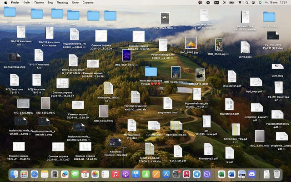Open Messages in the Dock
Screen dimensions: 291x182
coord(75,174)
